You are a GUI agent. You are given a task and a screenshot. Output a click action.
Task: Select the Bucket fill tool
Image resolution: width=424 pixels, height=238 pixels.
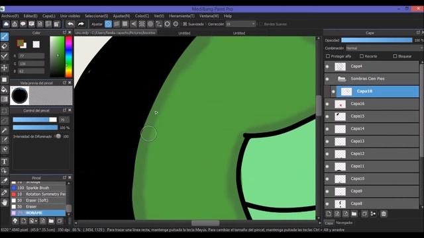pyautogui.click(x=5, y=89)
